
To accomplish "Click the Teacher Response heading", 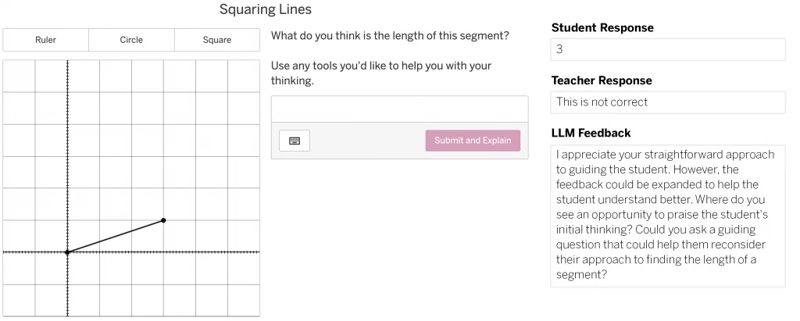I will (x=602, y=80).
